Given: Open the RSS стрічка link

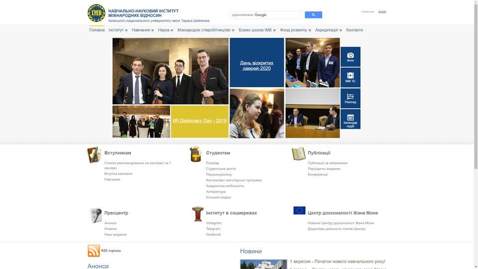Looking at the screenshot, I should [x=111, y=251].
